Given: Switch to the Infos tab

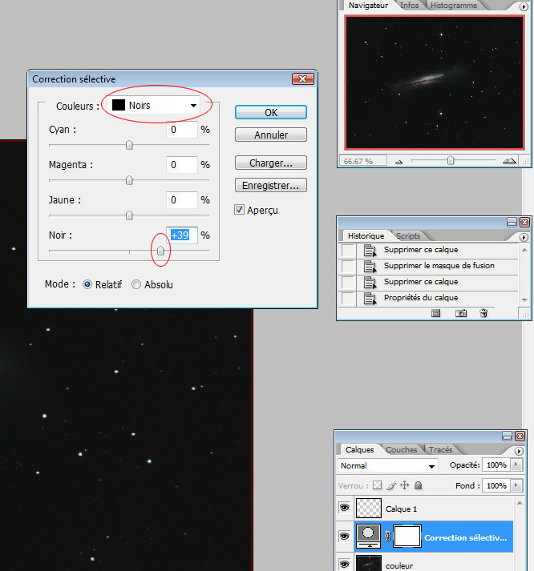Looking at the screenshot, I should click(x=410, y=5).
